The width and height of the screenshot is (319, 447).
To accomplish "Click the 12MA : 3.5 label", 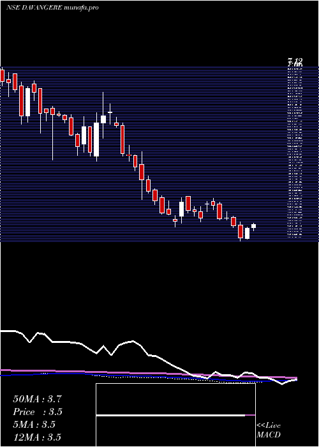I will pyautogui.click(x=37, y=437).
